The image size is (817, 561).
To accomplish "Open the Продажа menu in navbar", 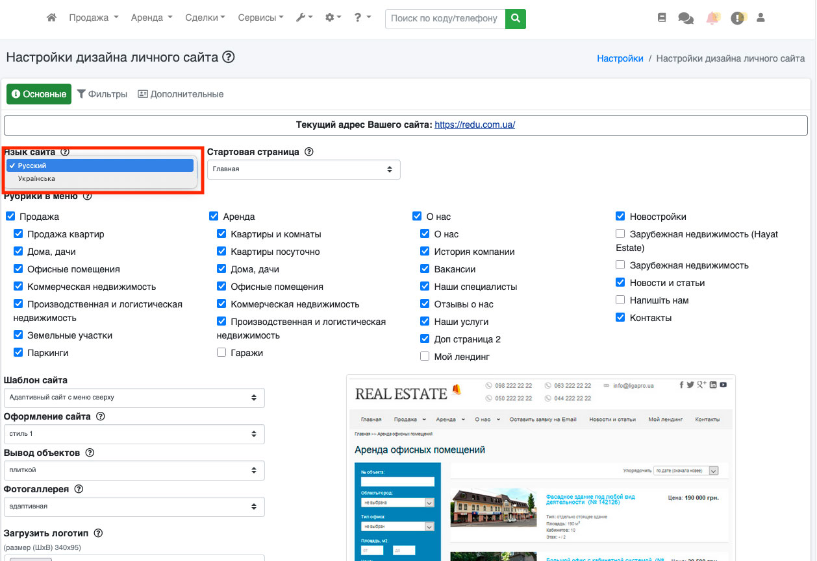I will 94,18.
